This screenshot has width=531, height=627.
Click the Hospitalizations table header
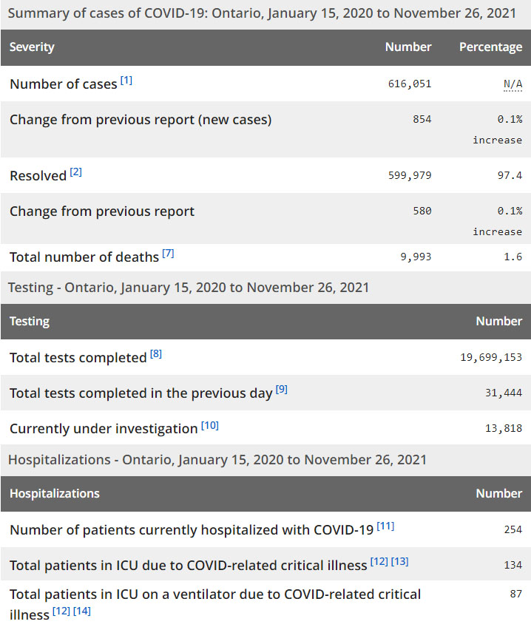[55, 493]
